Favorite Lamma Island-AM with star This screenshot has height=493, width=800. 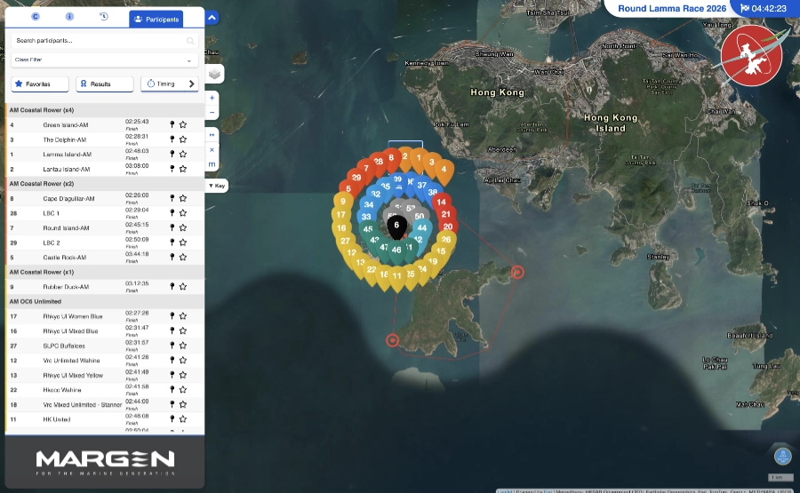click(183, 154)
